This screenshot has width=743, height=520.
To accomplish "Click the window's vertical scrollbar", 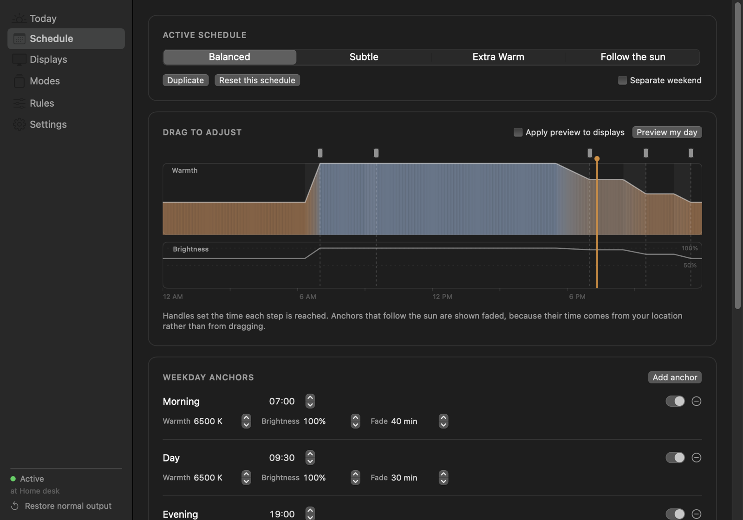I will 737,156.
